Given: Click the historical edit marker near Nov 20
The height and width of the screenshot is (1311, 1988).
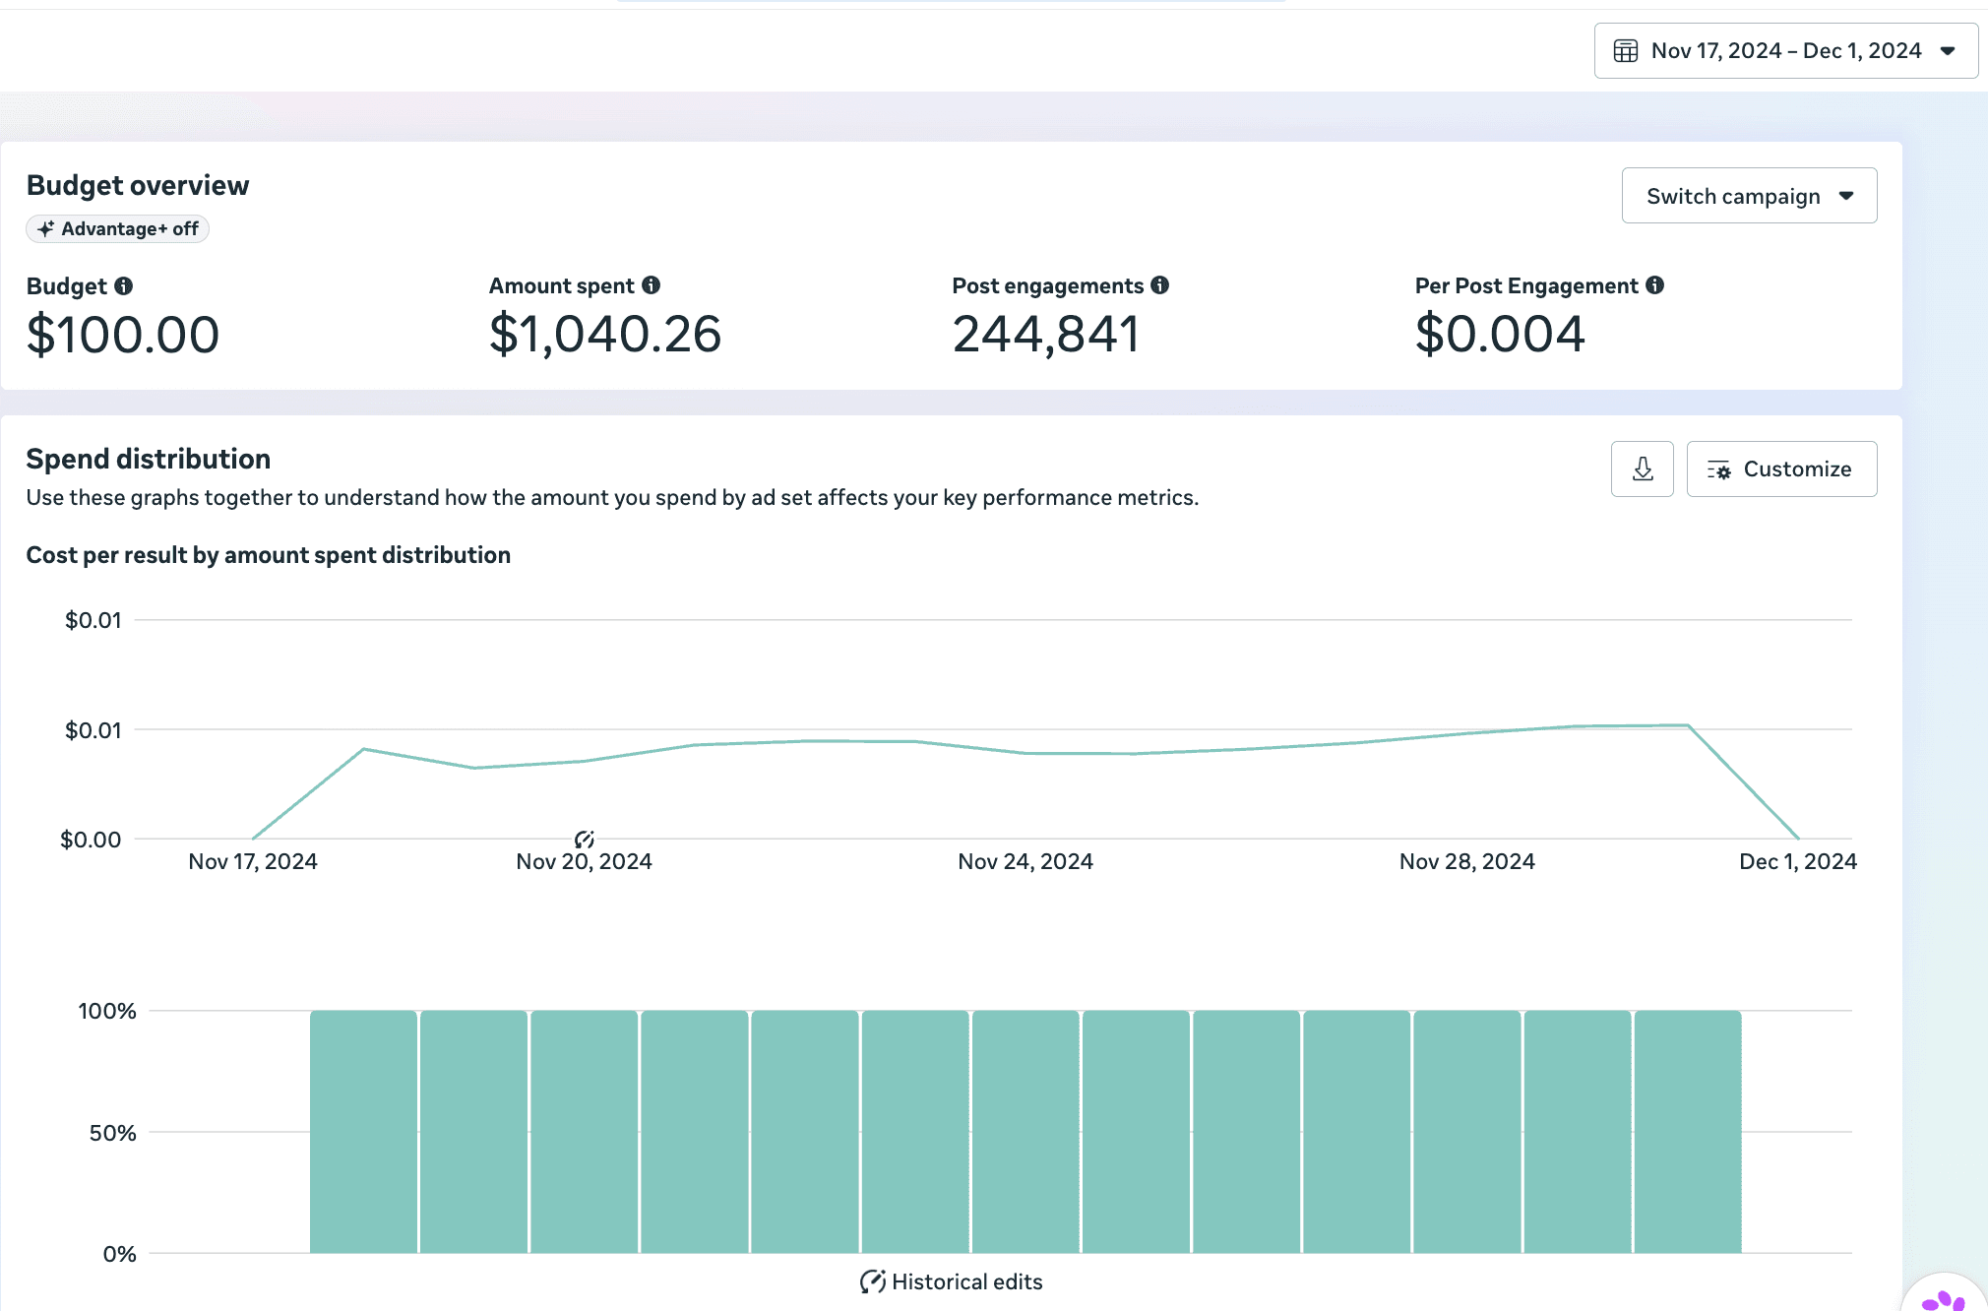Looking at the screenshot, I should click(585, 839).
